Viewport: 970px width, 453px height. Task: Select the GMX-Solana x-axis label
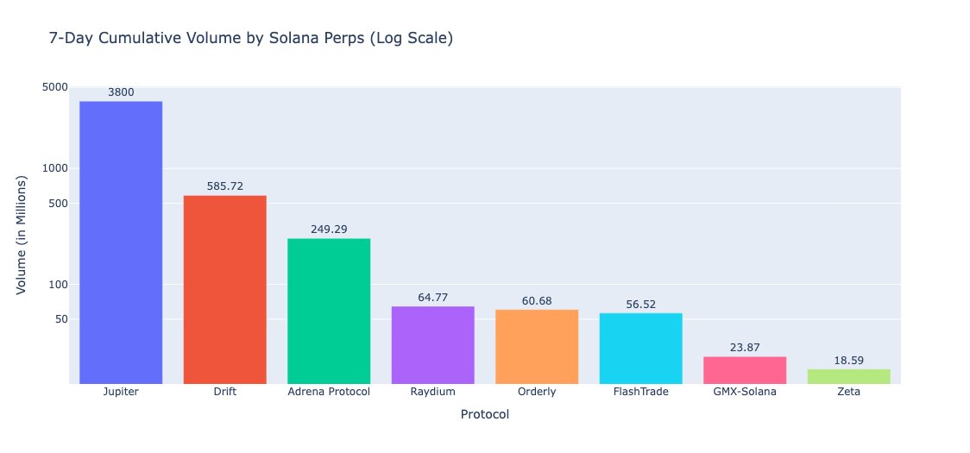pos(744,392)
